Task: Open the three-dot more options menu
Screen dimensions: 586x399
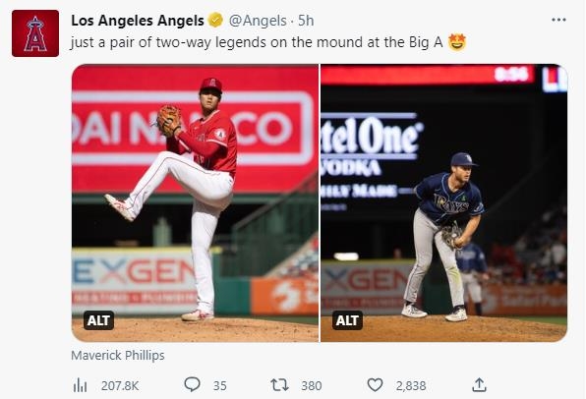Action: [x=558, y=20]
